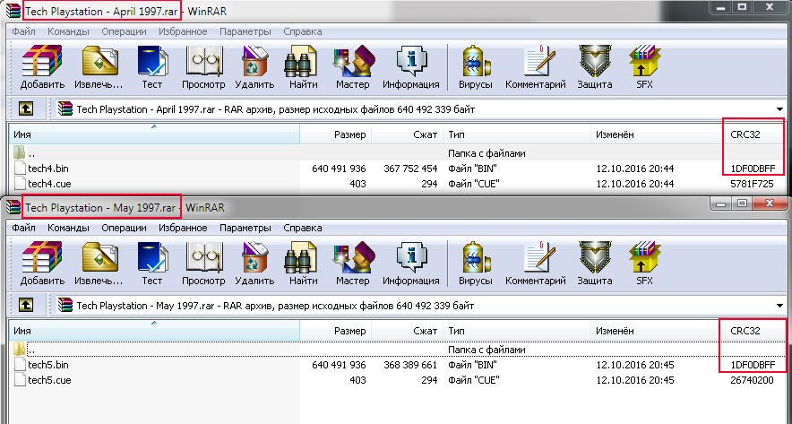Click Мастер icon in May 1997 window

click(353, 258)
